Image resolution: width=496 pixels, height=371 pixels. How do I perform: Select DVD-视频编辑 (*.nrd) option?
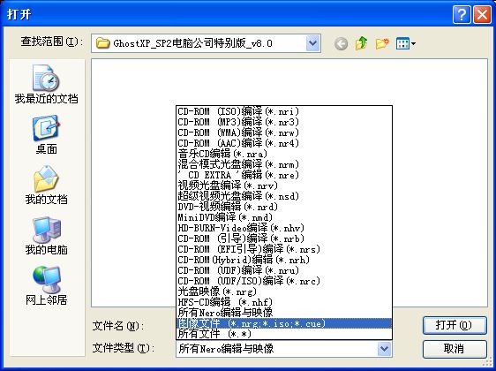point(284,207)
